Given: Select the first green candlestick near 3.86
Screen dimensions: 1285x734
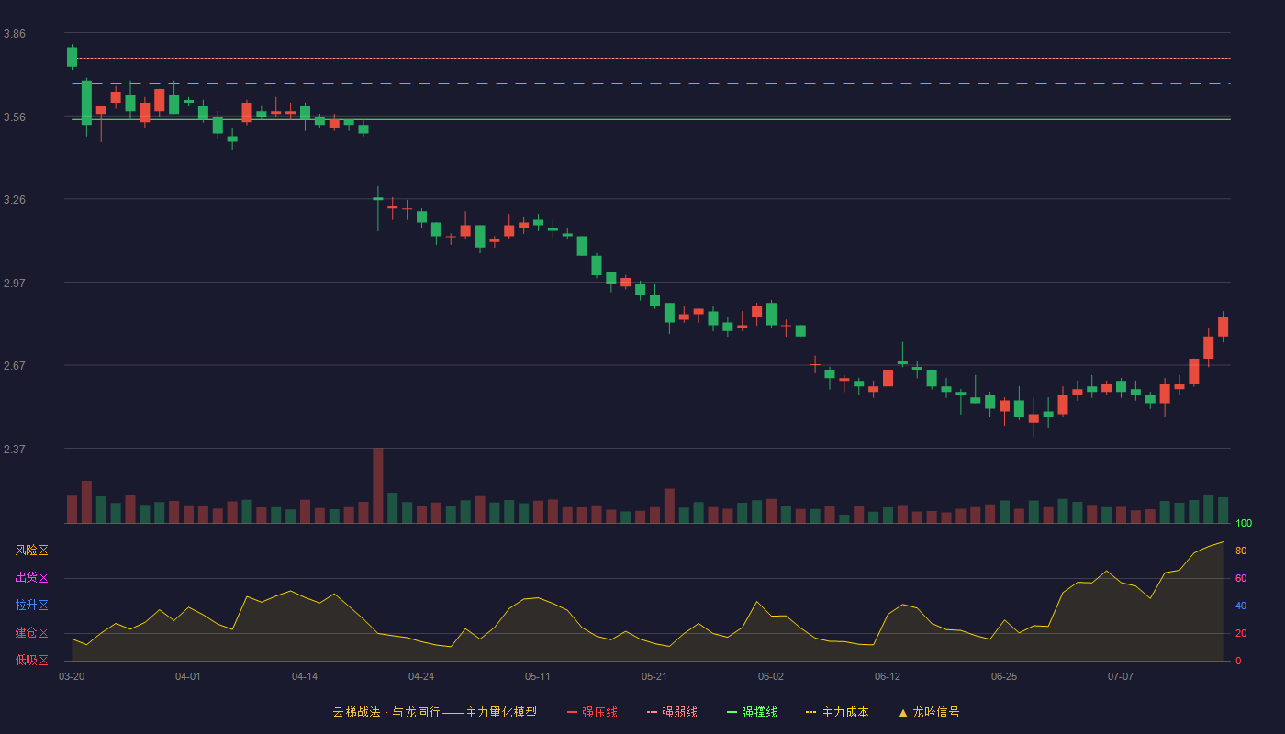Looking at the screenshot, I should click(72, 57).
